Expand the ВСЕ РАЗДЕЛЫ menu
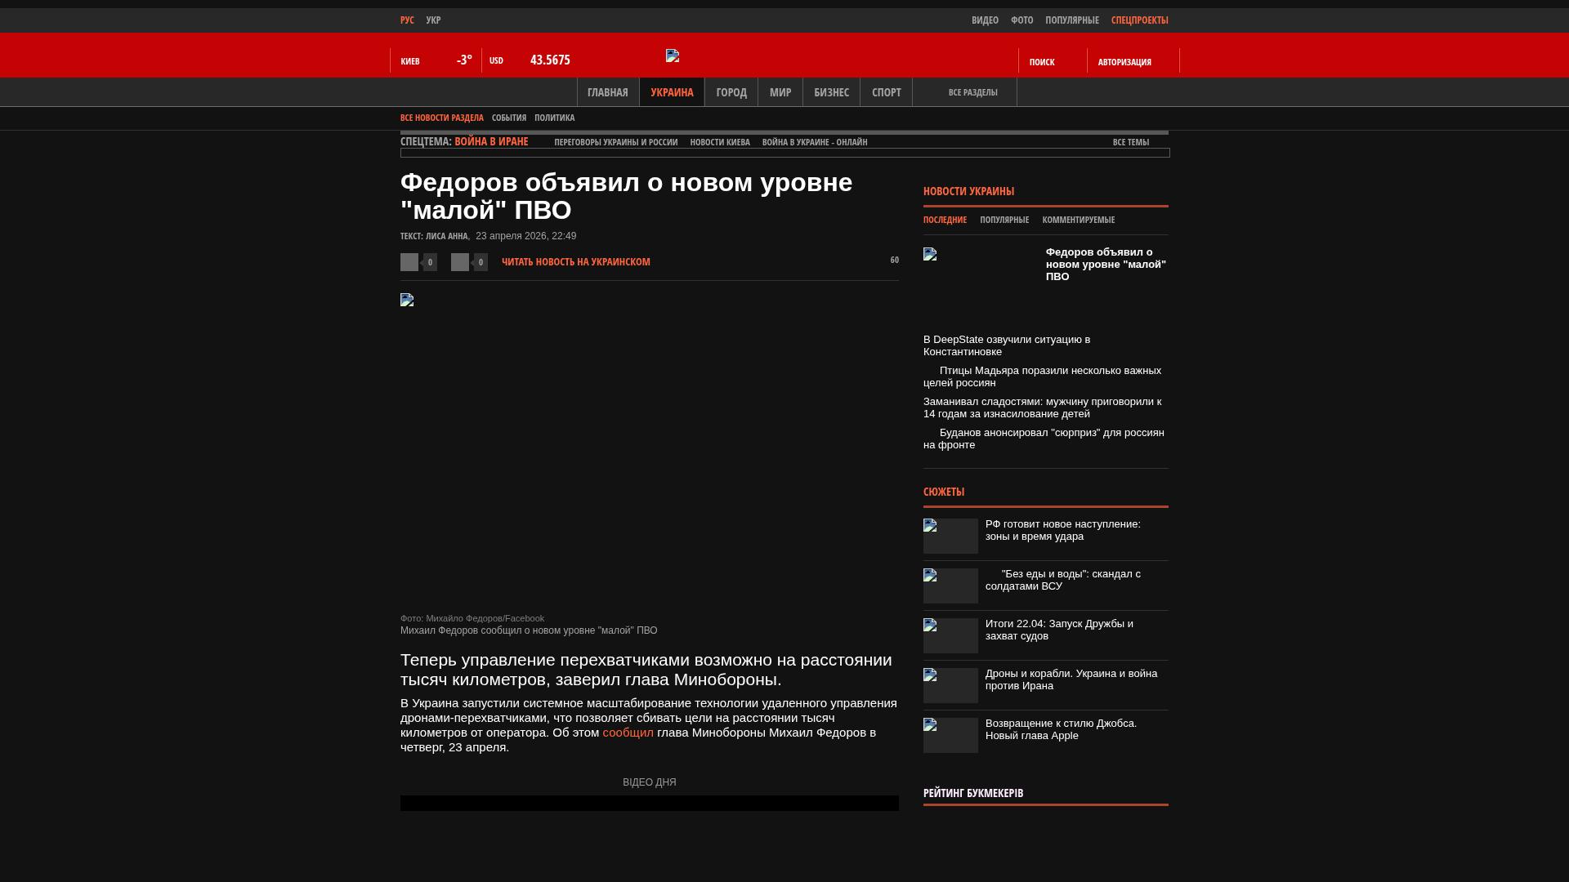Screen dimensions: 1569x882 [x=972, y=92]
